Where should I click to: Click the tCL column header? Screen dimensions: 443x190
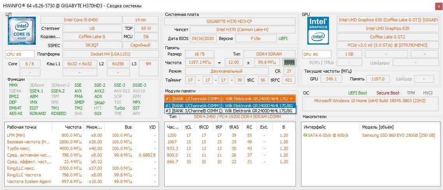pyautogui.click(x=189, y=127)
